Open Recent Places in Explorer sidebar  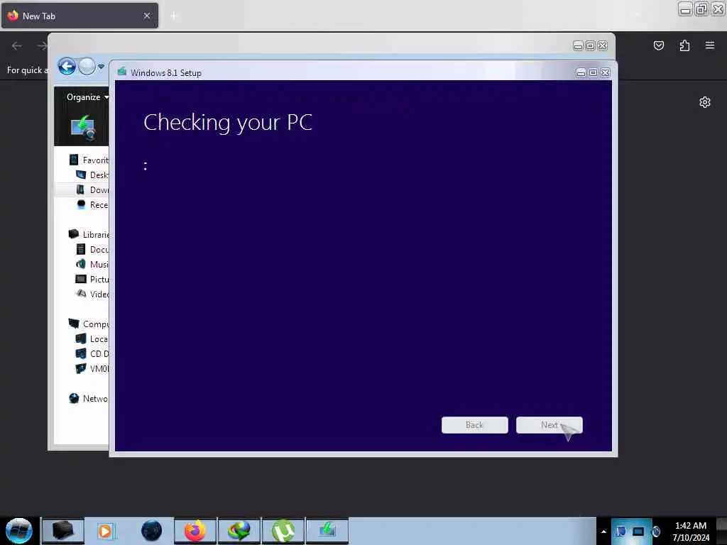98,204
